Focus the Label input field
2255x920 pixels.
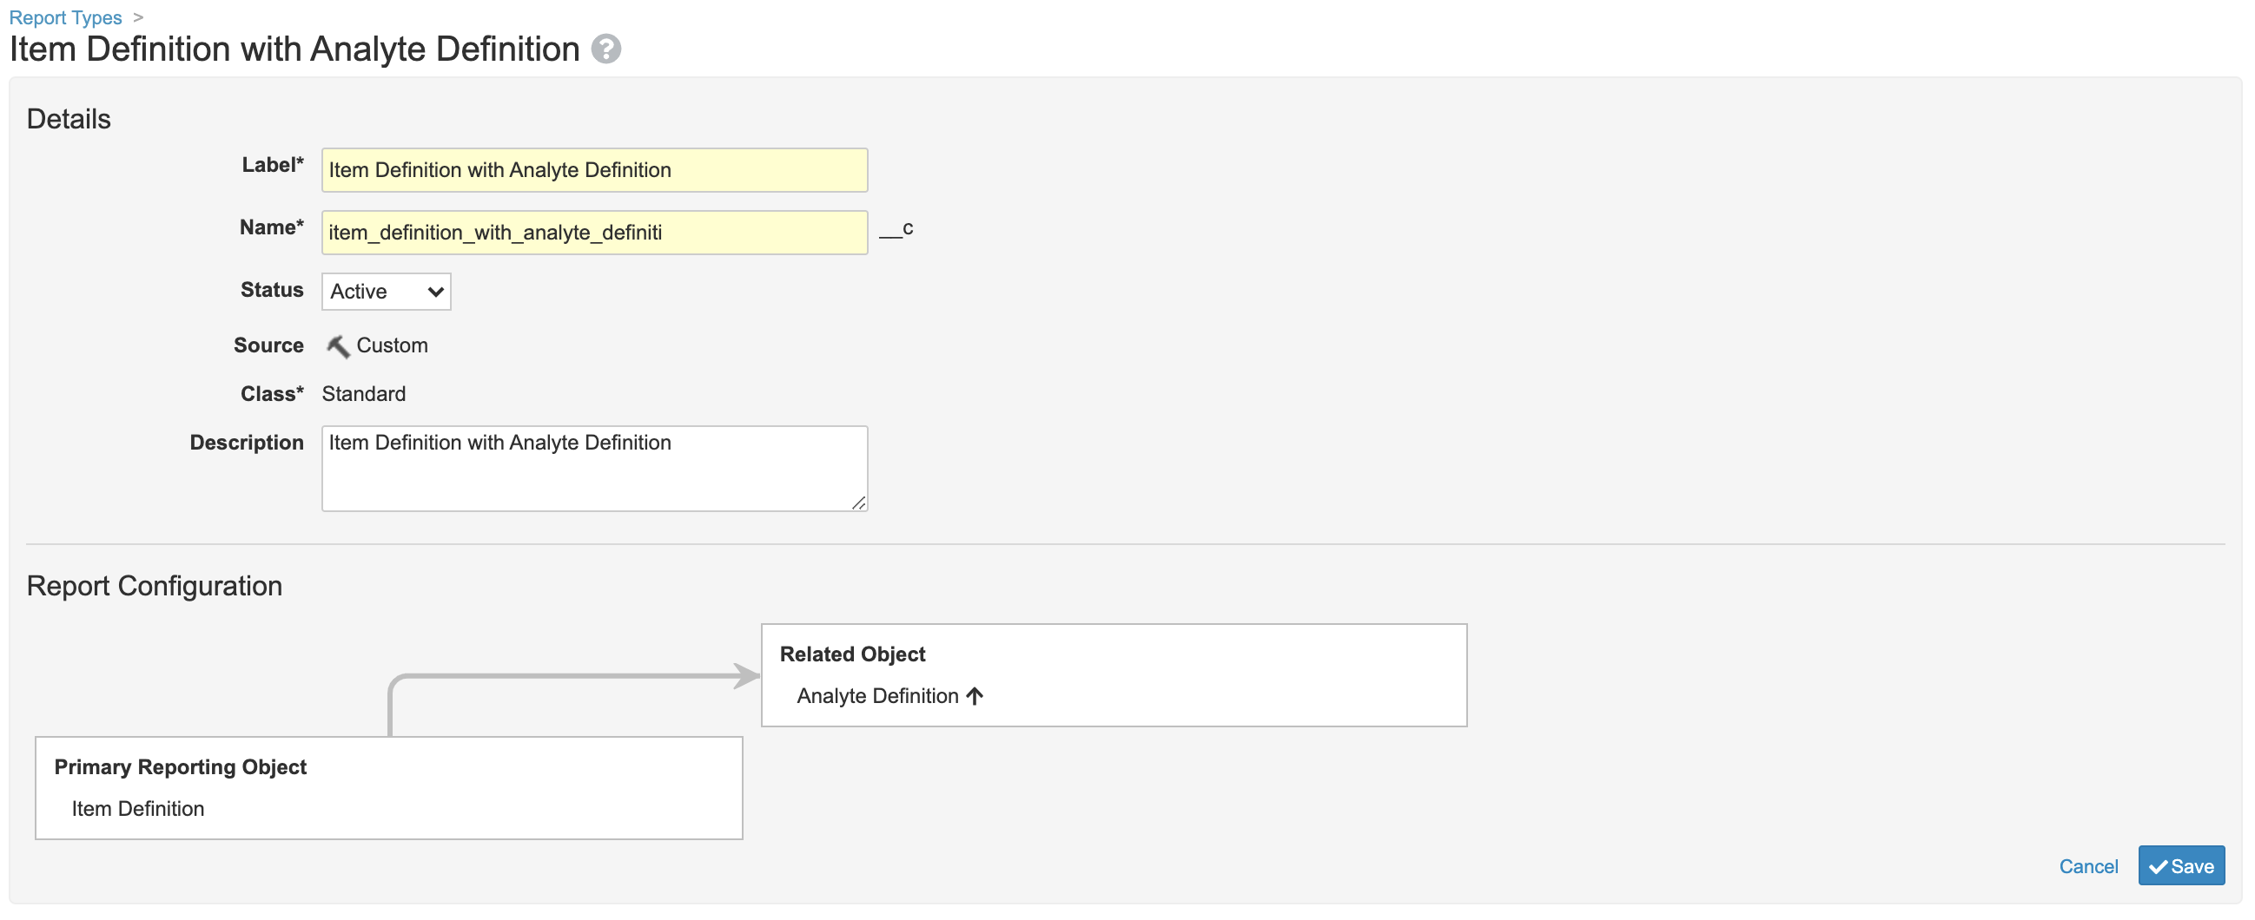click(x=594, y=170)
